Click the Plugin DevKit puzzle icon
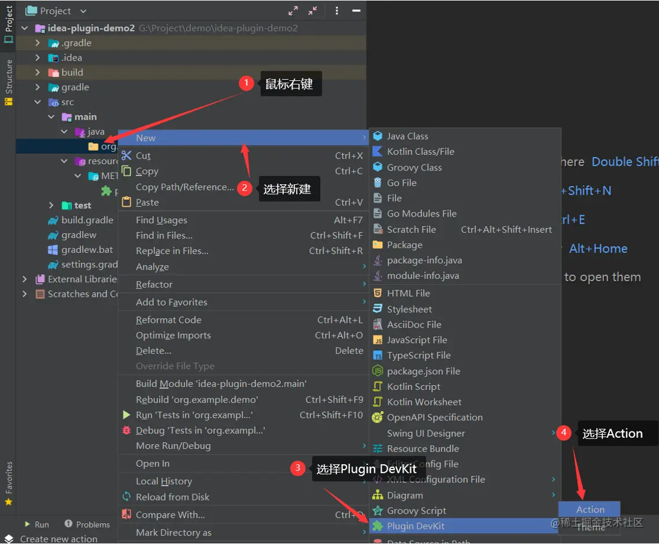The width and height of the screenshot is (659, 544). click(378, 526)
